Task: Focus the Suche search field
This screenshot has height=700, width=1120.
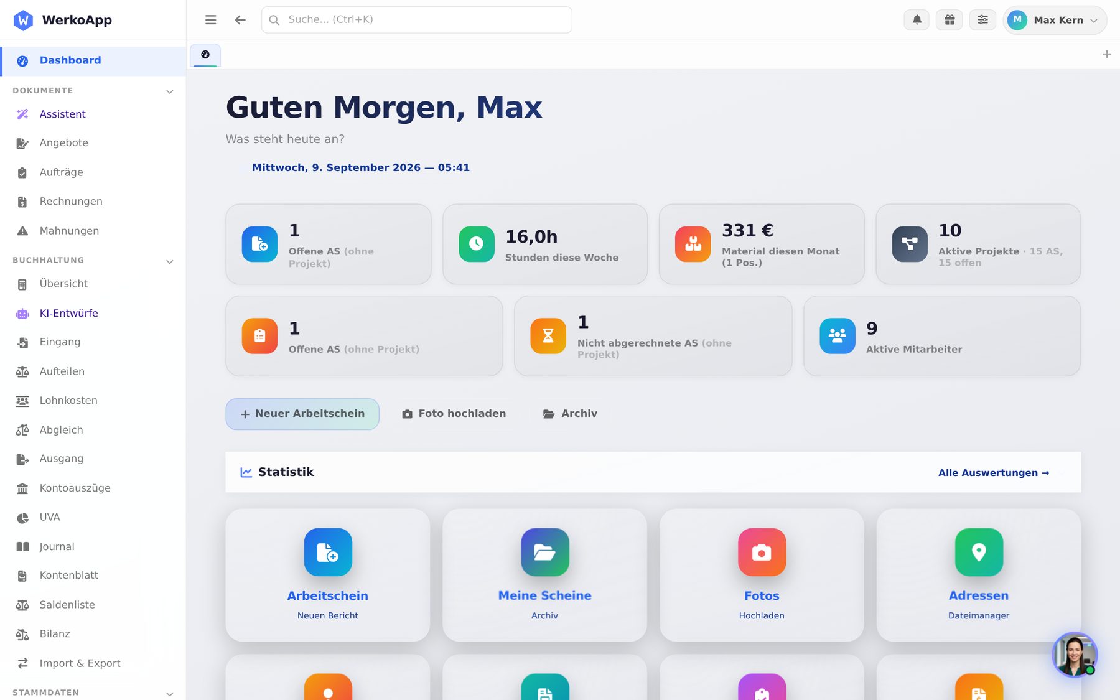Action: coord(417,20)
